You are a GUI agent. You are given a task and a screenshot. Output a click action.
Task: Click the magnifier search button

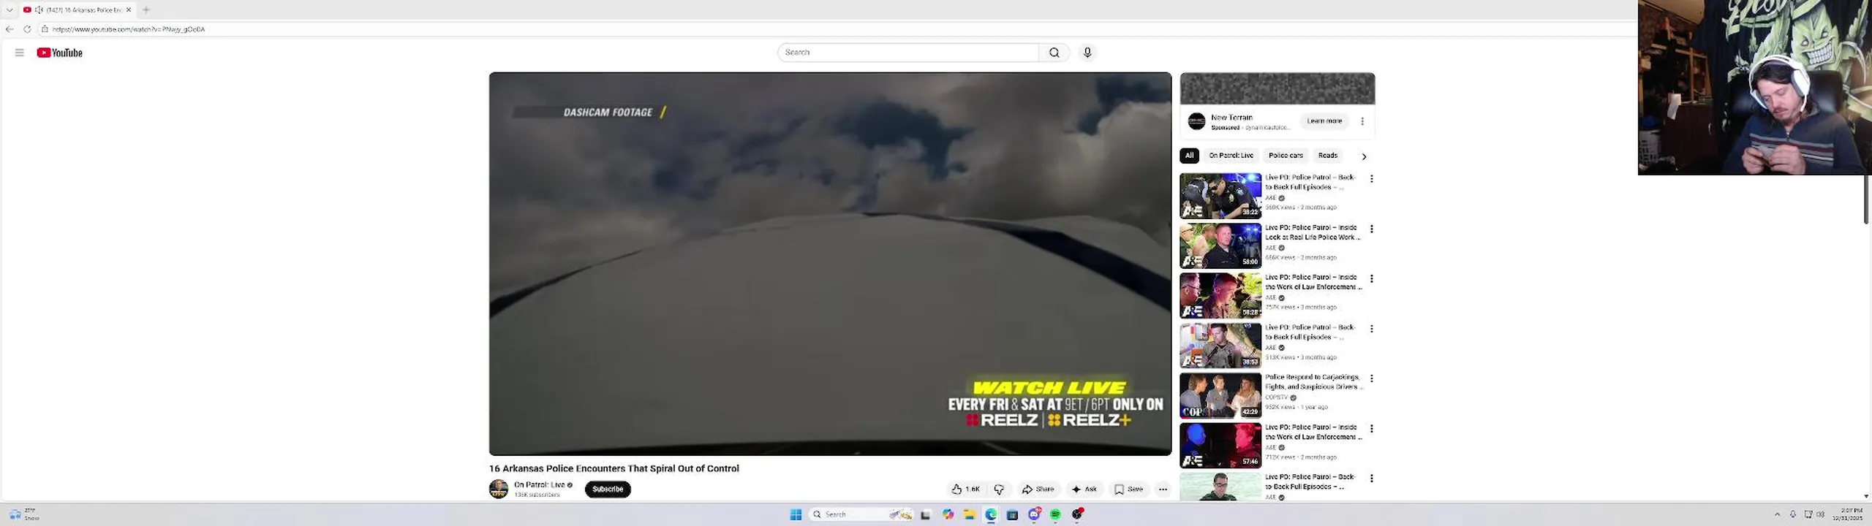pos(1054,53)
